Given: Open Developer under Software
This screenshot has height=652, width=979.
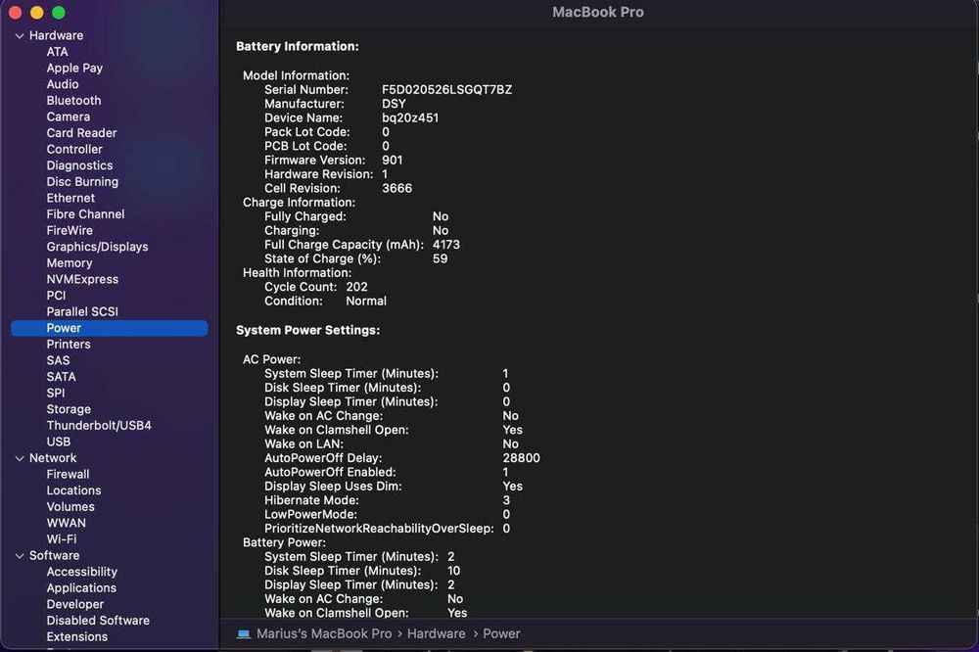Looking at the screenshot, I should coord(75,604).
